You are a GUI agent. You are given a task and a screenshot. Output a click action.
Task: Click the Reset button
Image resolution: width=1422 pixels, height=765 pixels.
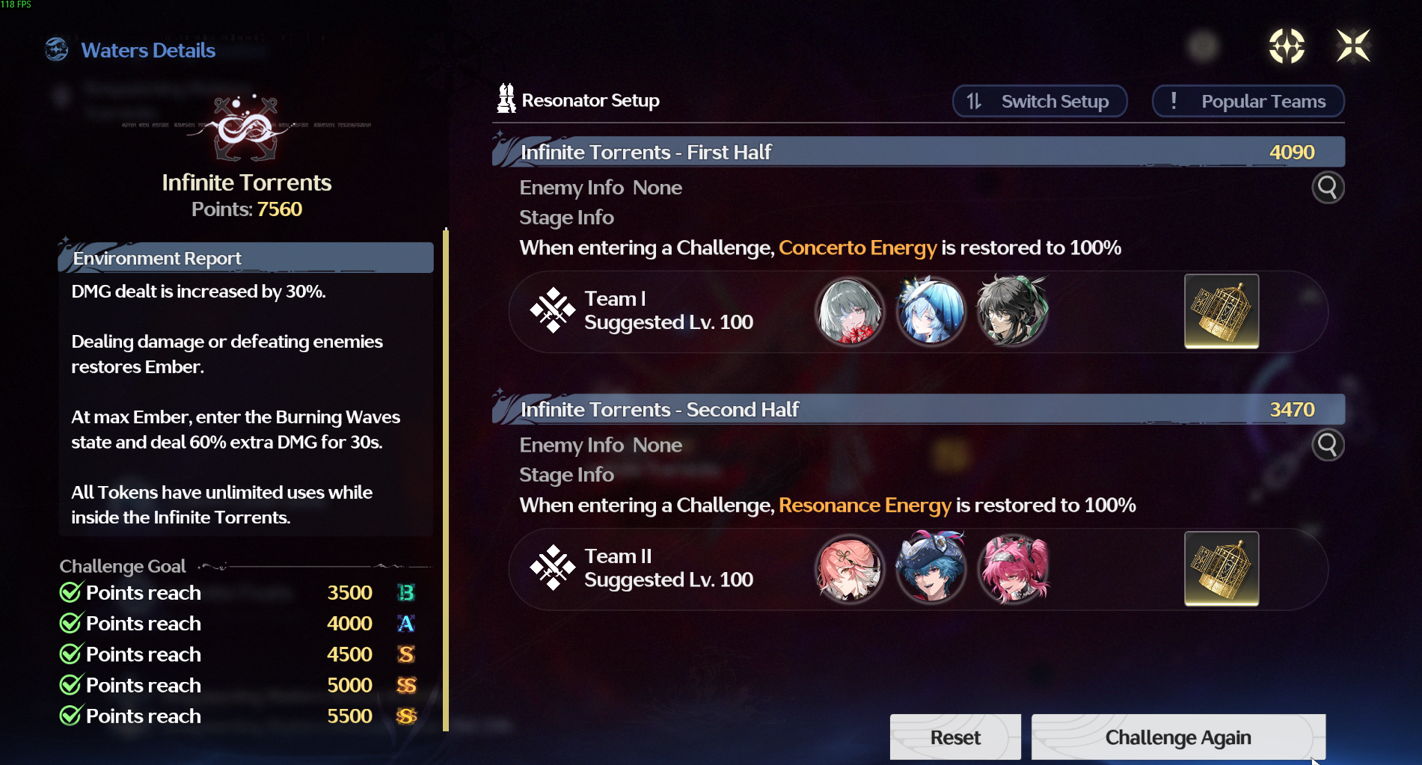[955, 737]
